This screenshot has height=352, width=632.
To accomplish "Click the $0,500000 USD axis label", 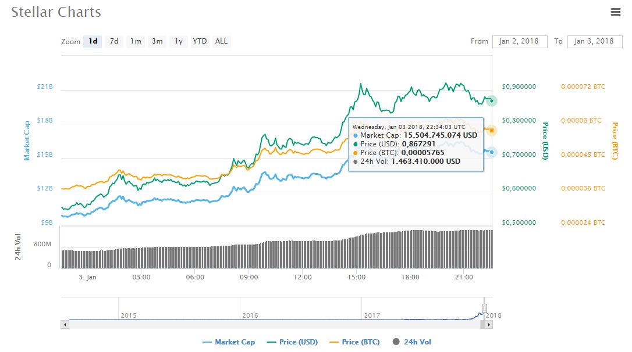I will pyautogui.click(x=519, y=222).
